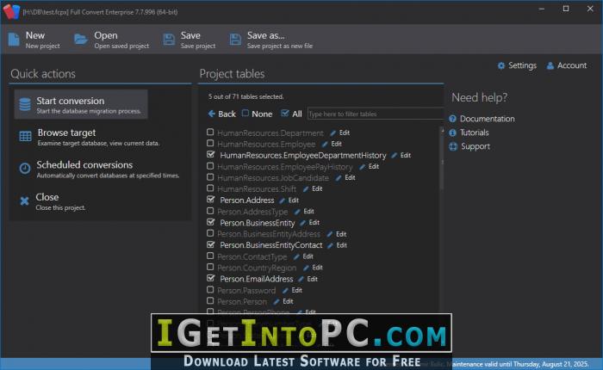Click the Back arrow icon
This screenshot has height=370, width=603.
[212, 114]
